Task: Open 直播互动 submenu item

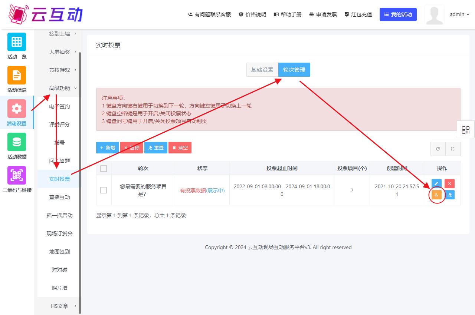Action: 59,197
